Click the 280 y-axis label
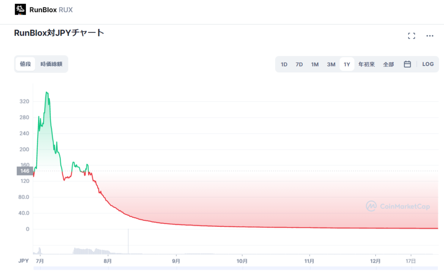 [24, 117]
